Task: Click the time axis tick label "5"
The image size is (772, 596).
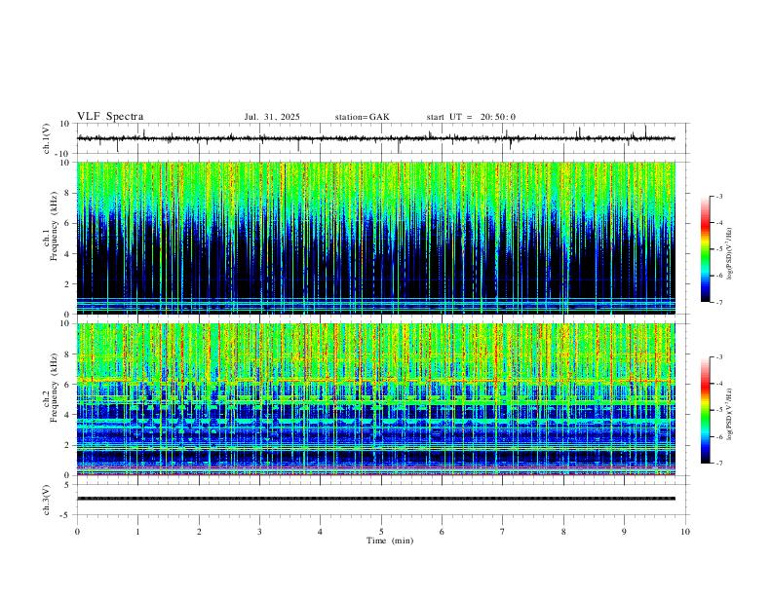Action: 381,532
